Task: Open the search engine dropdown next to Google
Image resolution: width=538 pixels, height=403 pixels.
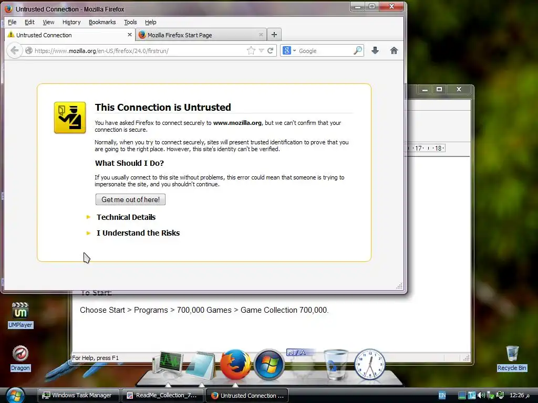Action: [294, 51]
